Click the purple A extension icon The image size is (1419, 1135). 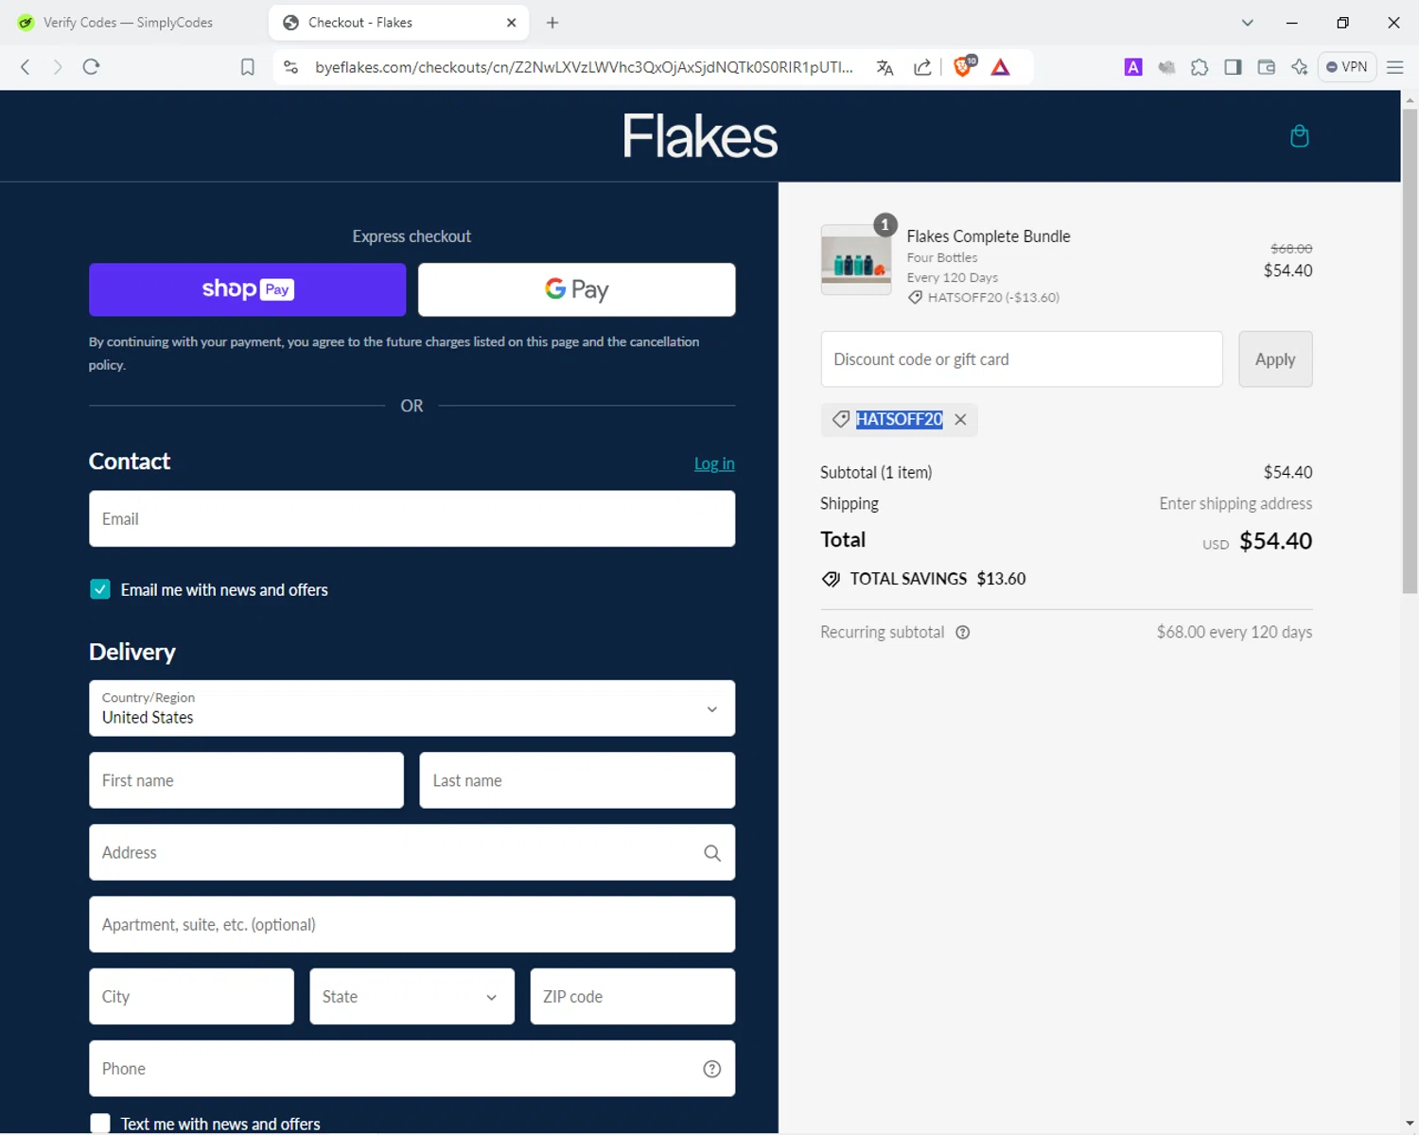click(x=1133, y=67)
